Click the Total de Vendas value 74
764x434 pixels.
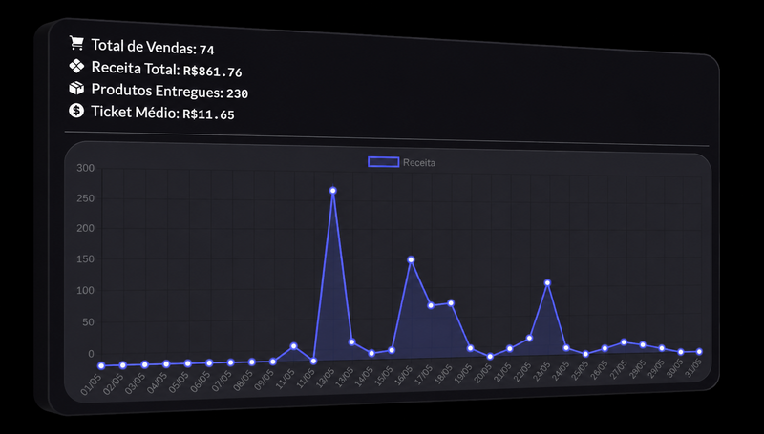tap(207, 50)
